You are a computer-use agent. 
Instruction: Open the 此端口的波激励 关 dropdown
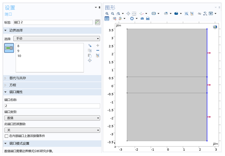[52, 130]
